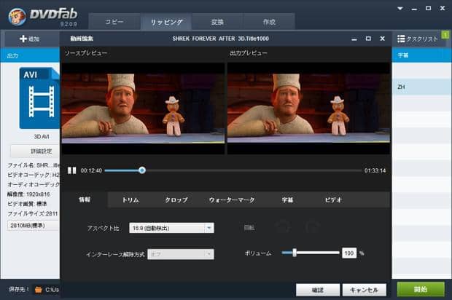
Task: Open the 2810MB size dropdown
Action: (x=33, y=226)
